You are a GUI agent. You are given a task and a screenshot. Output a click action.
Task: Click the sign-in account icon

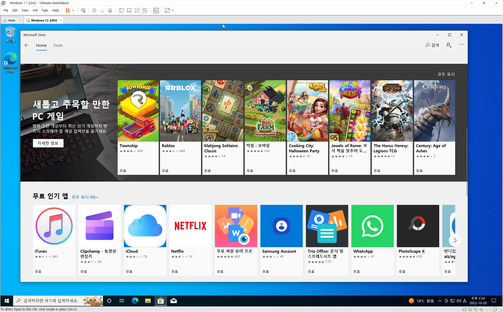click(449, 45)
